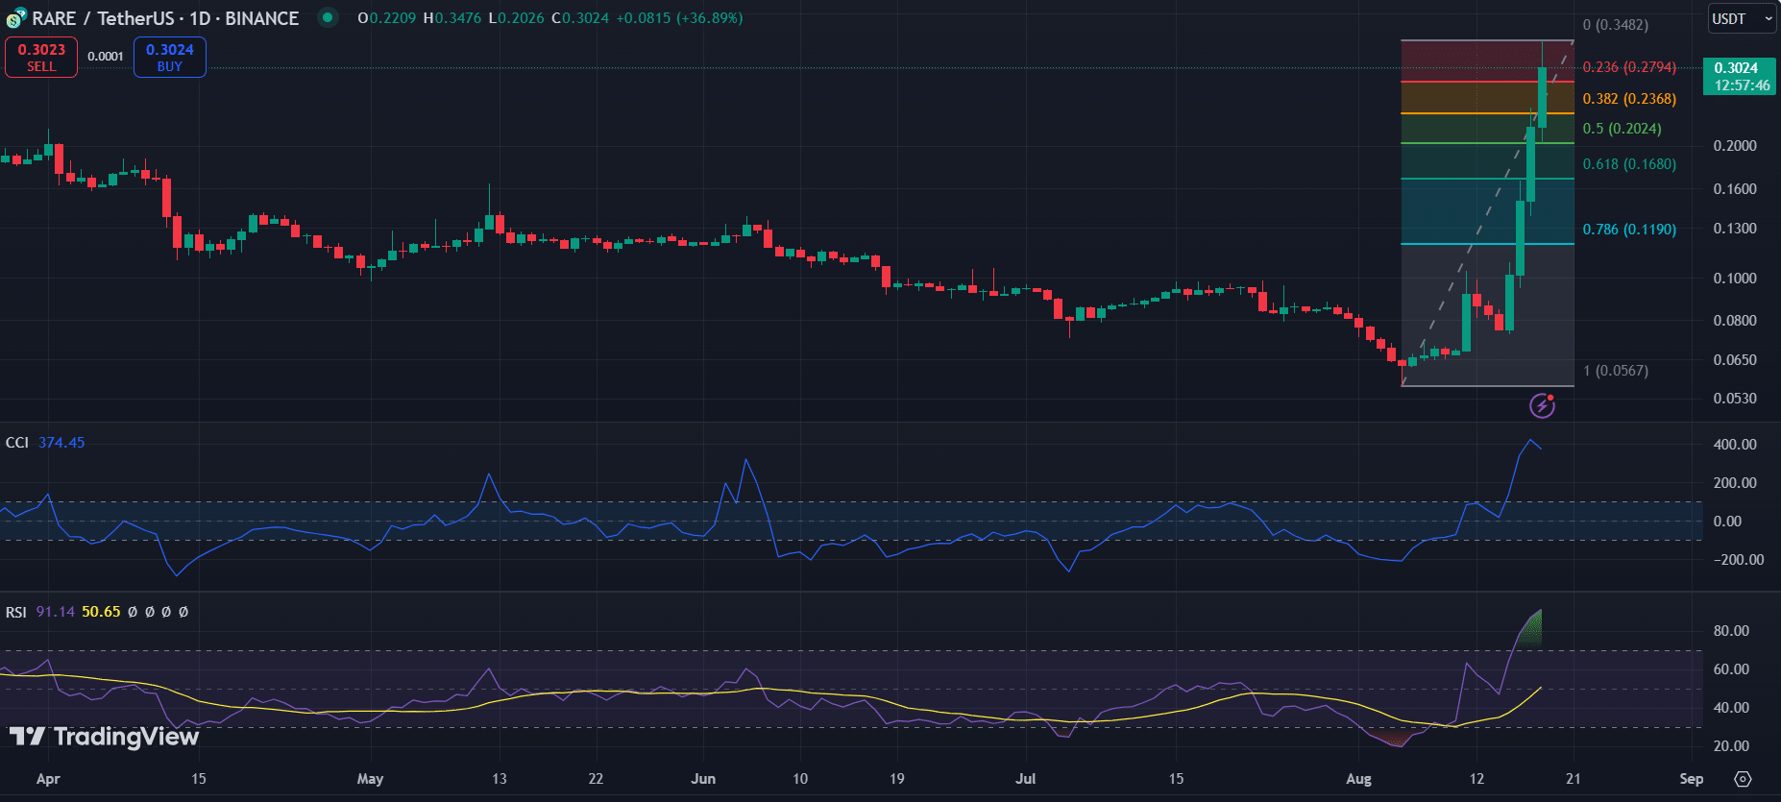Click the 0.0001 spread value
The image size is (1781, 802).
click(106, 57)
